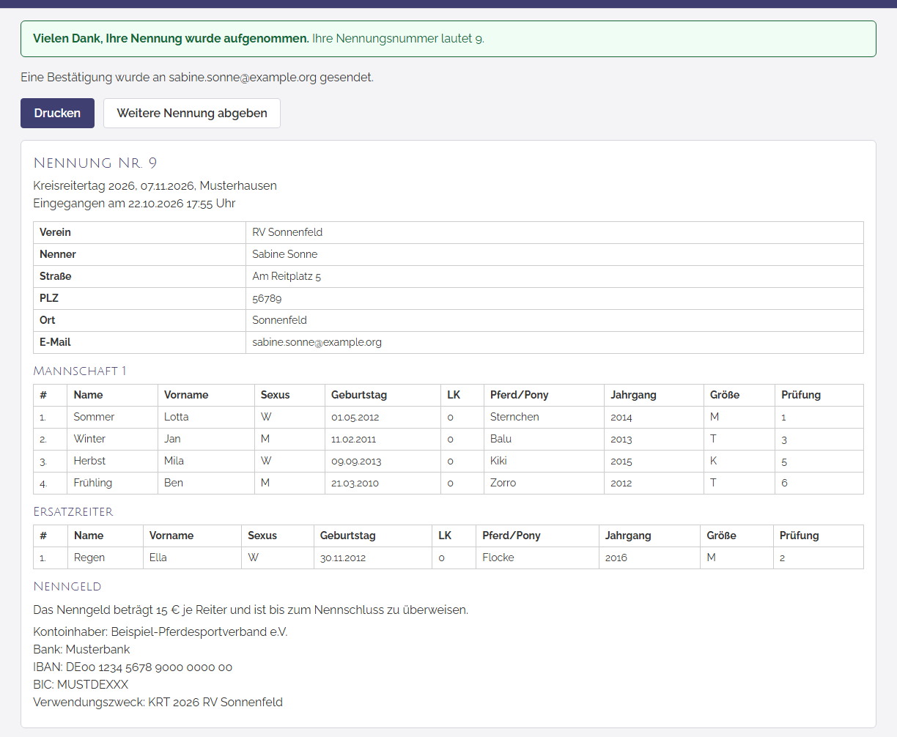Select the birthday "21.03.2010"
The image size is (897, 737).
(x=355, y=483)
